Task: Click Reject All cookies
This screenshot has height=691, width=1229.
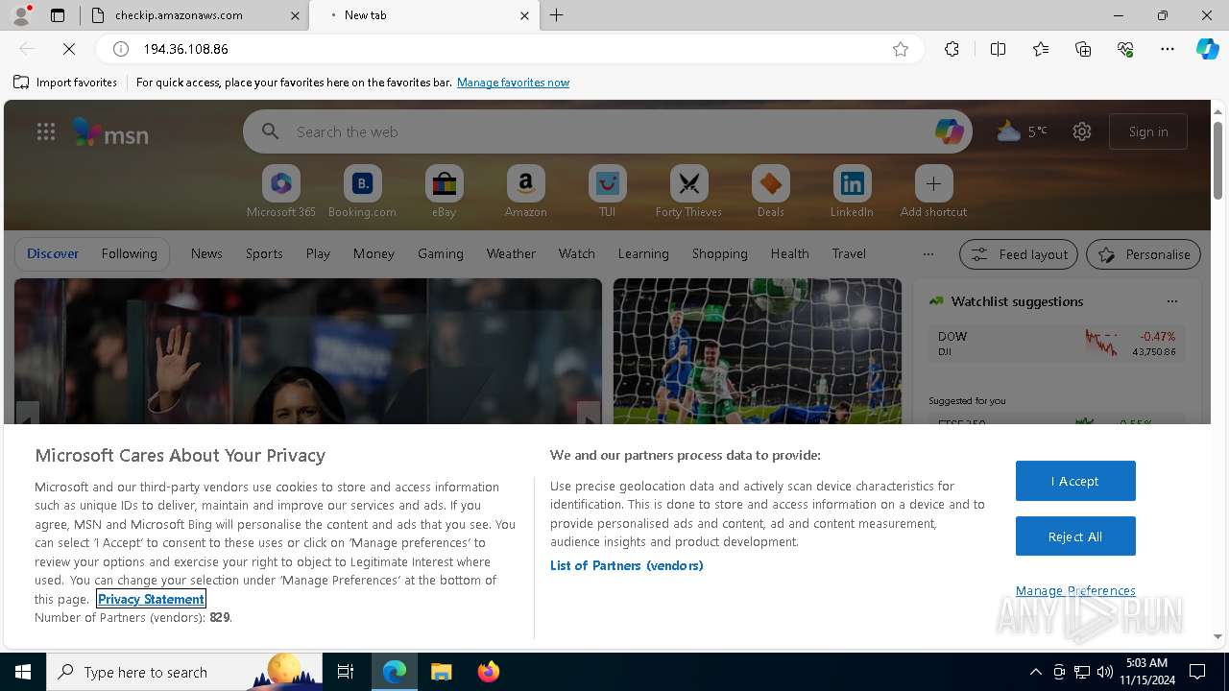Action: (x=1075, y=536)
